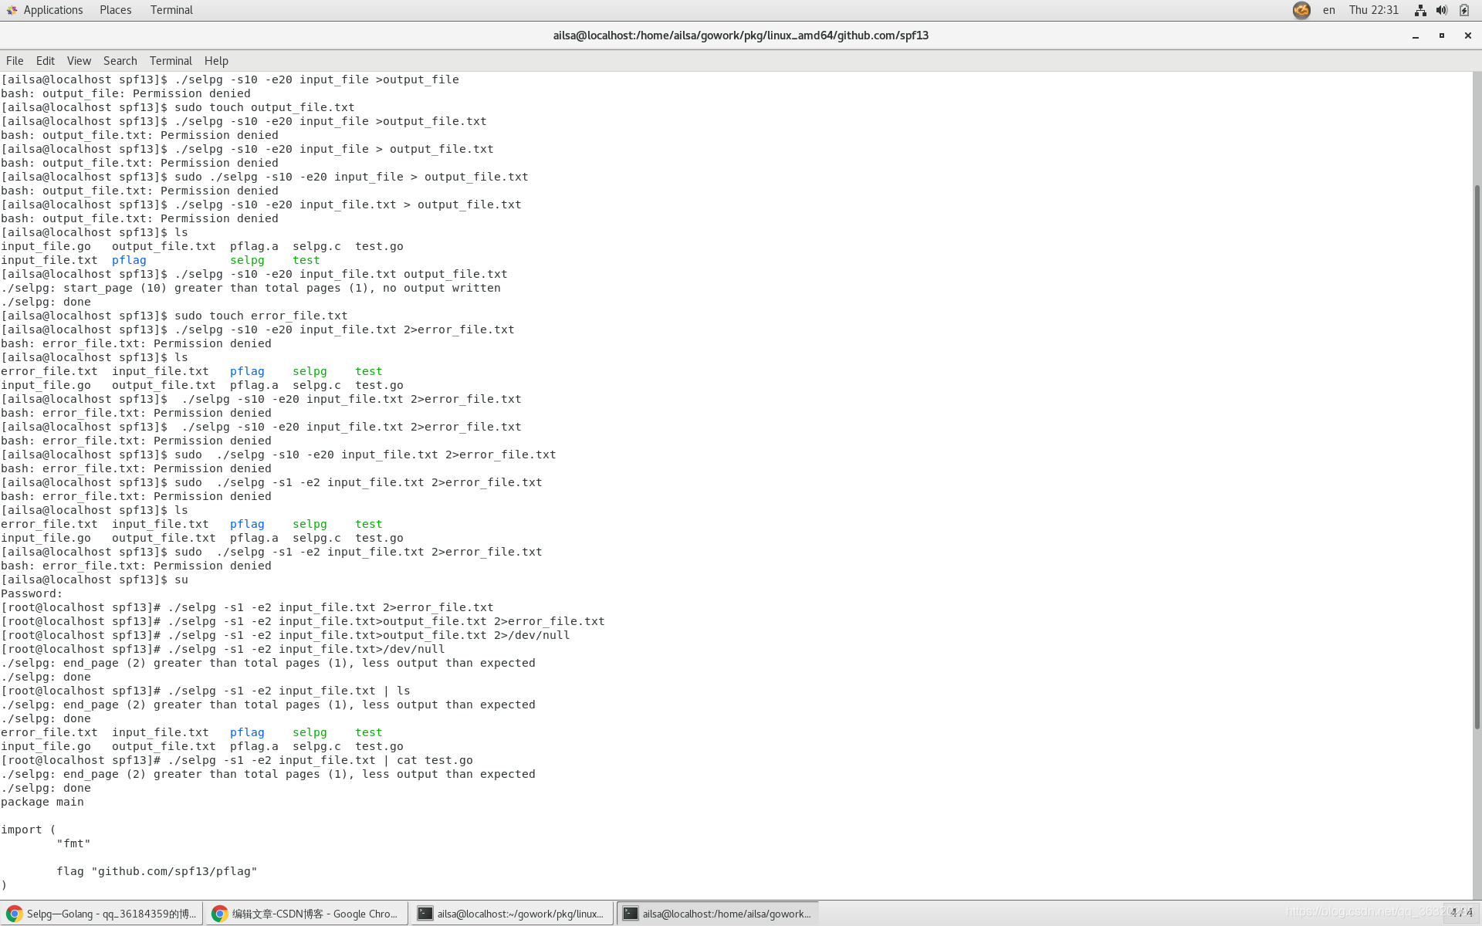The width and height of the screenshot is (1482, 926).
Task: Switch to CSDN blog Chrome taskbar window
Action: [x=306, y=914]
